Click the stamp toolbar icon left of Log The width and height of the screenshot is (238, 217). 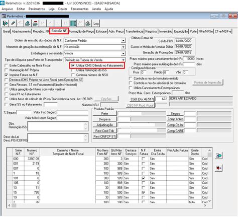pyautogui.click(x=88, y=23)
